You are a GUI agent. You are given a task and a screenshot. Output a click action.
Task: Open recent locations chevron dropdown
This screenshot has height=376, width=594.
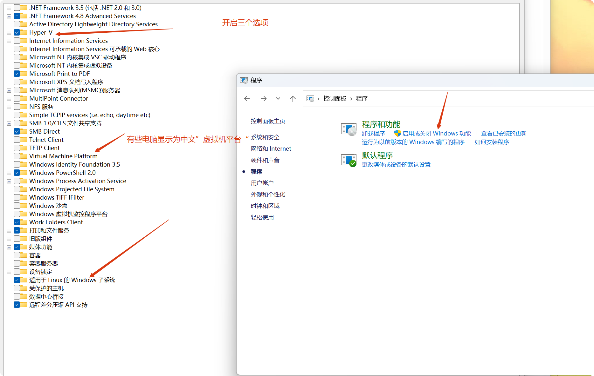click(278, 99)
